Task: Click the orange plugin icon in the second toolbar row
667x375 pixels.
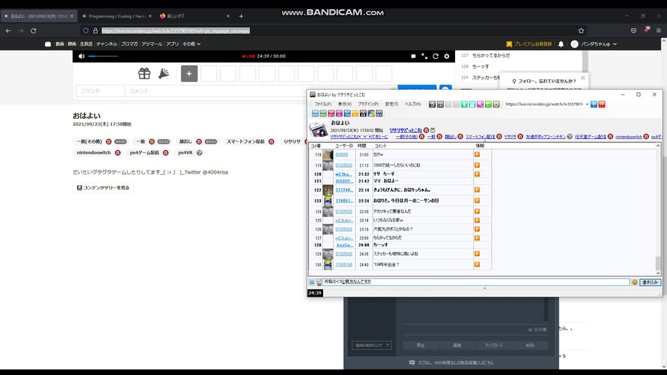Action: 355,113
